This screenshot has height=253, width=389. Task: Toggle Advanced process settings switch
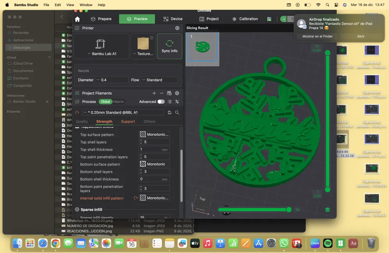coord(161,102)
